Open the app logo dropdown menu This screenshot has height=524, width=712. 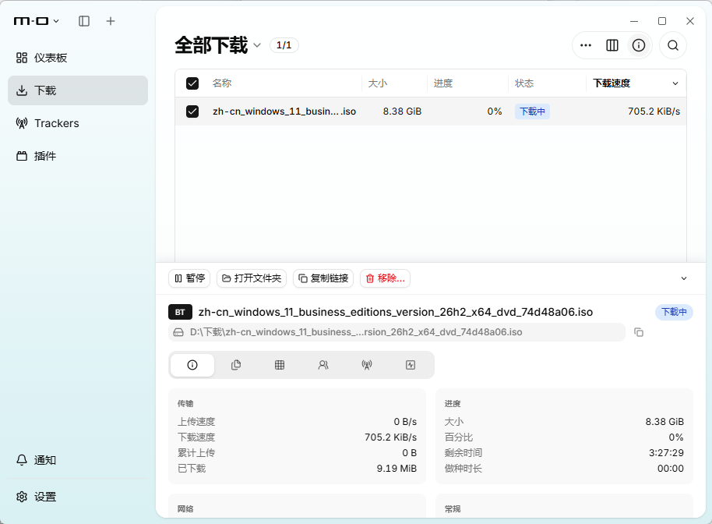click(37, 21)
